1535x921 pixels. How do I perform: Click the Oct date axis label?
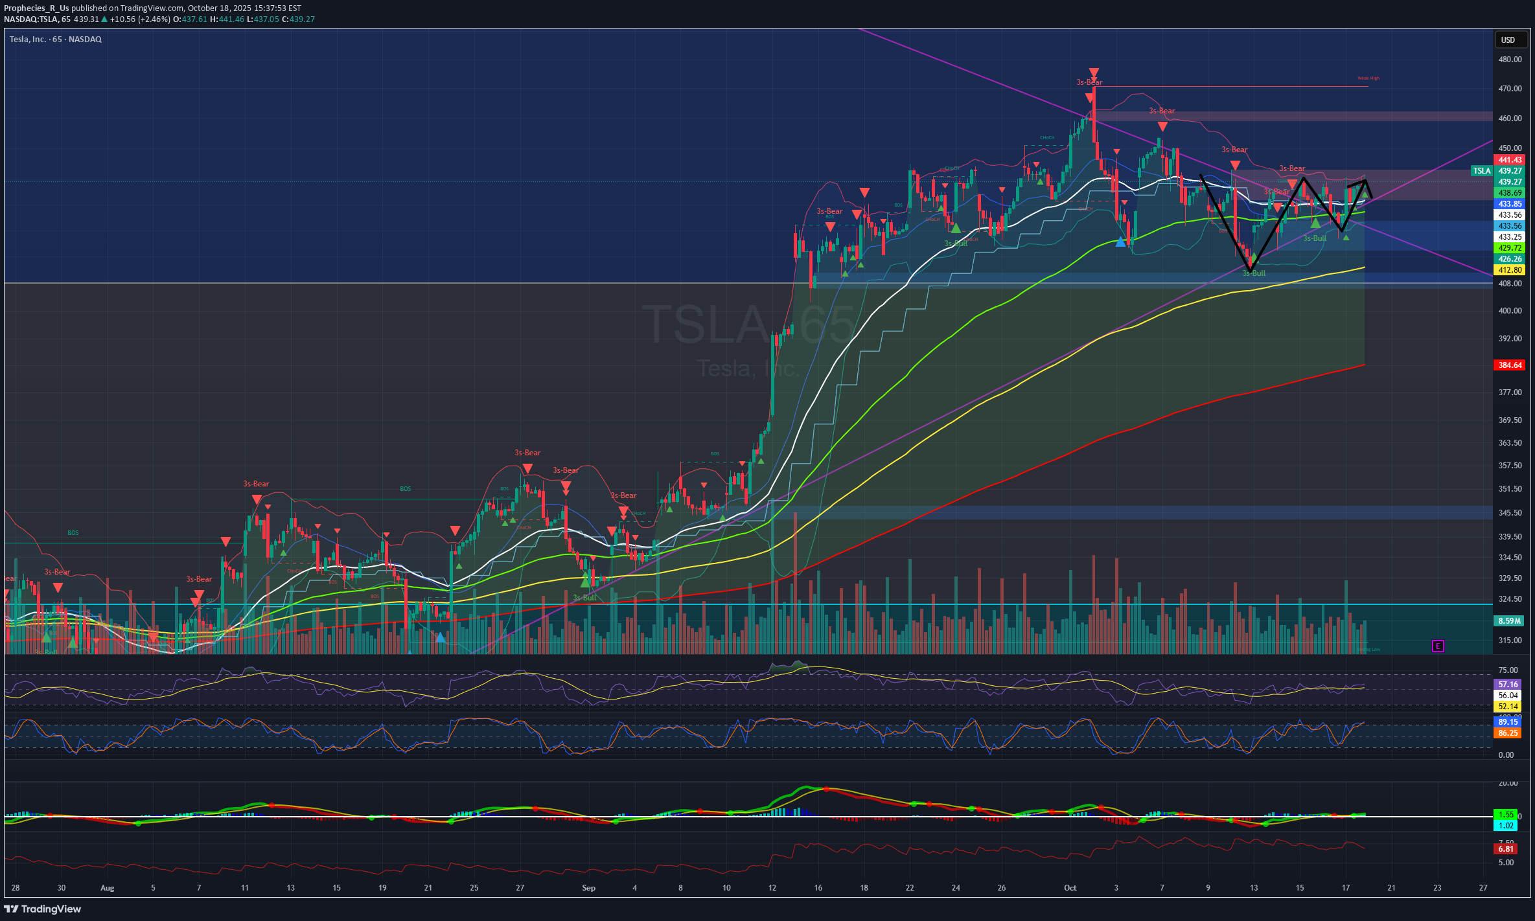point(1070,888)
